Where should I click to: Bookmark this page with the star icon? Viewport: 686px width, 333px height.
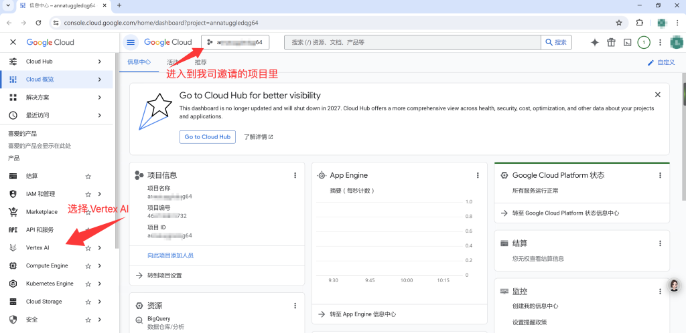point(618,23)
